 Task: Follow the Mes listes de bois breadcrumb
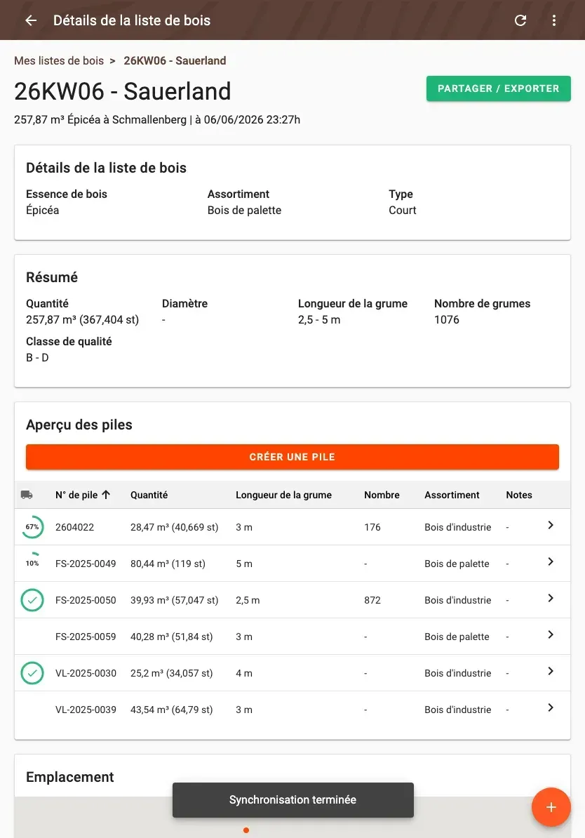click(x=59, y=60)
